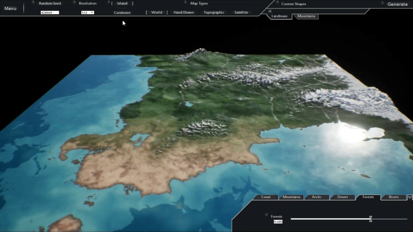Image resolution: width=413 pixels, height=232 pixels.
Task: Click the Generate button
Action: [x=398, y=4]
